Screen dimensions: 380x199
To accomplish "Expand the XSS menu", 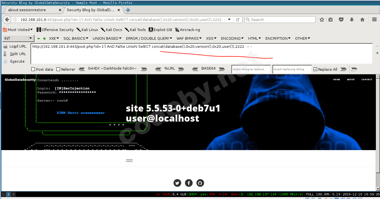I will [211, 39].
